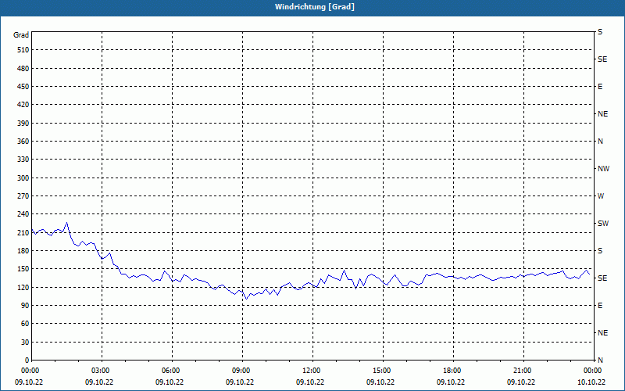Click the 180 degree axis label
The width and height of the screenshot is (625, 391).
[23, 251]
